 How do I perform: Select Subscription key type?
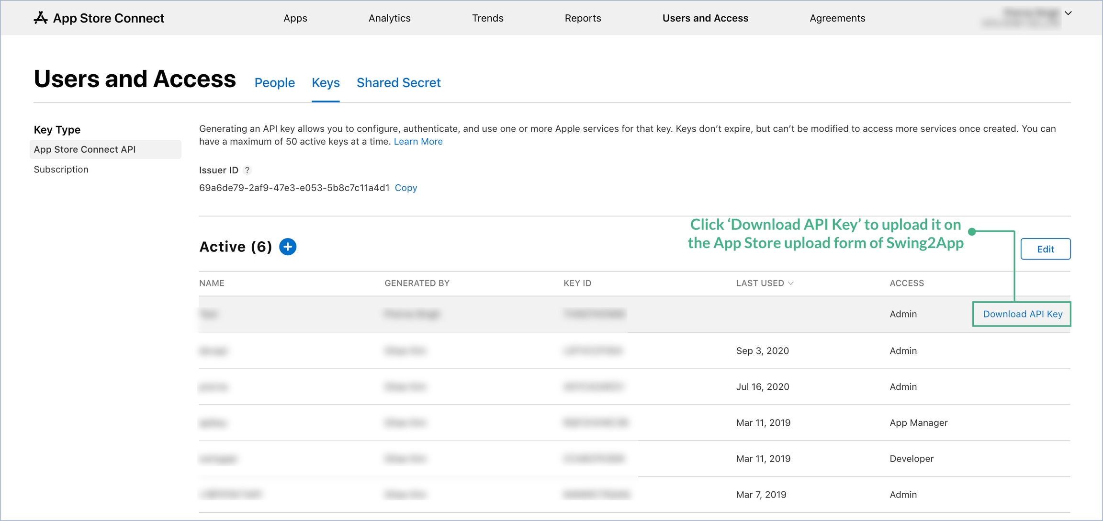click(61, 170)
